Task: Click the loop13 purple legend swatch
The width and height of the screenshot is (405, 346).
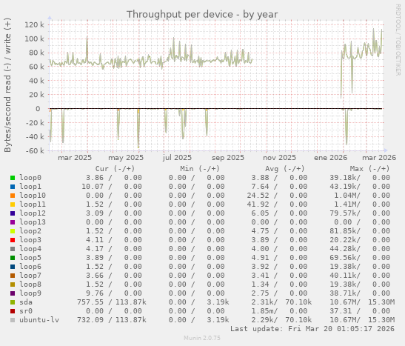Action: tap(13, 222)
